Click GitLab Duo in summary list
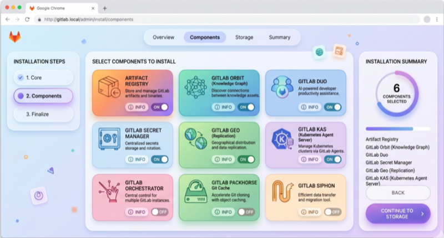 377,155
